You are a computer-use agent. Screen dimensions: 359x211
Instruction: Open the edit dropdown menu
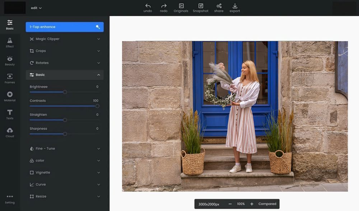(x=36, y=8)
